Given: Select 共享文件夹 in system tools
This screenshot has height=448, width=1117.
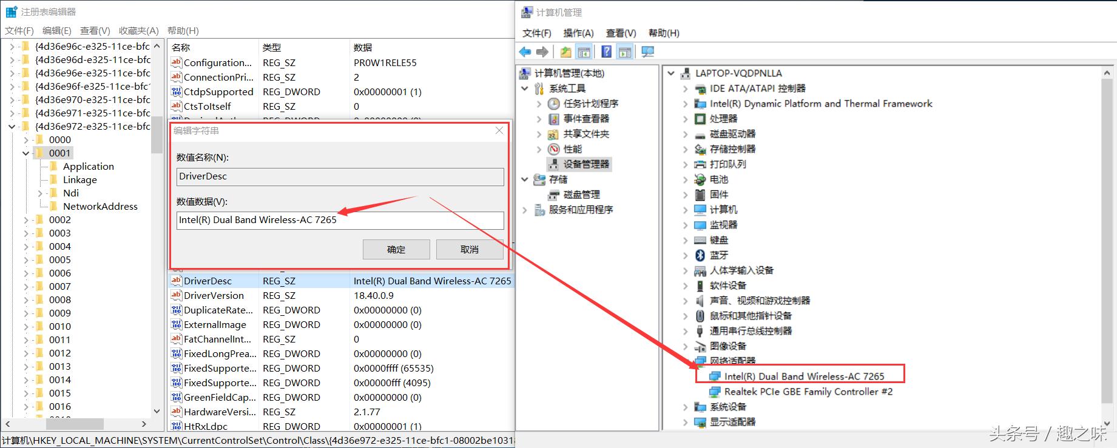Looking at the screenshot, I should (586, 134).
